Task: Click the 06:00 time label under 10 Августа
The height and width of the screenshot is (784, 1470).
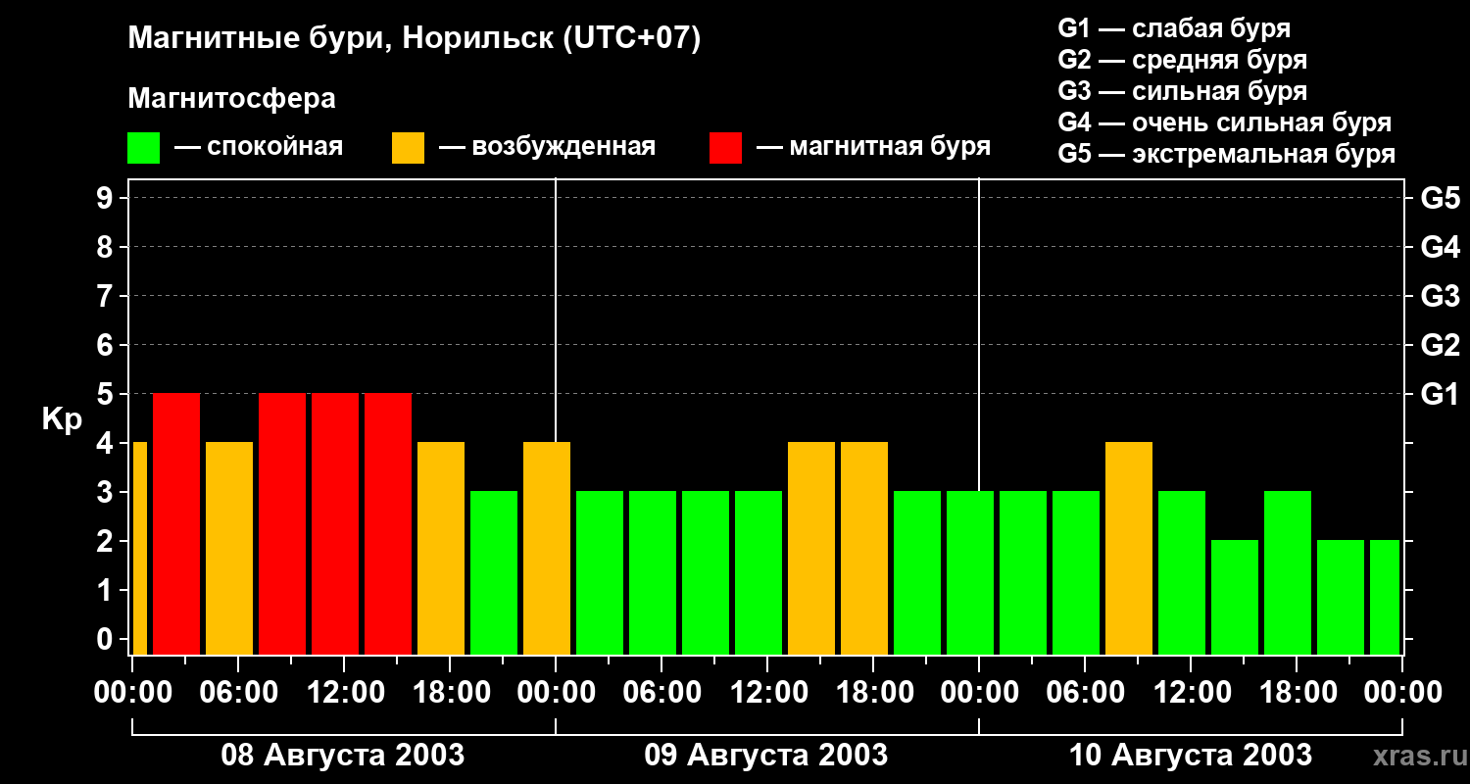Action: coord(1085,693)
